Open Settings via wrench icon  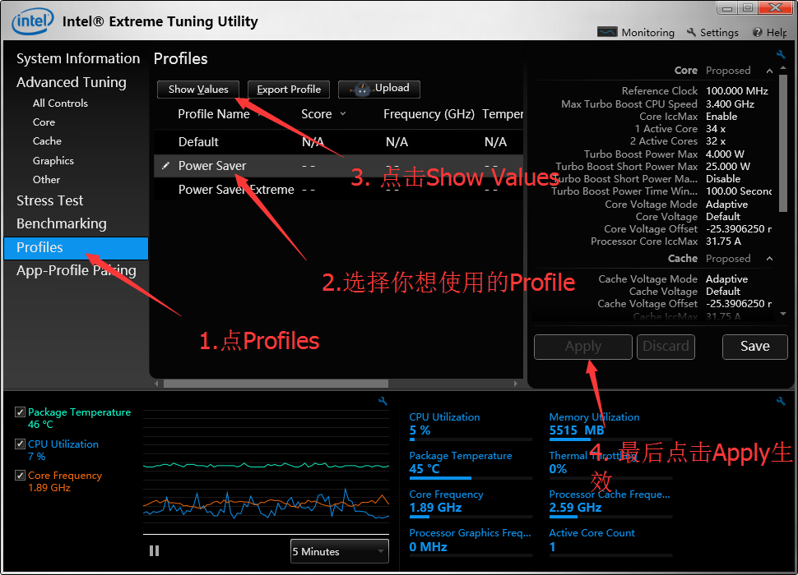click(x=691, y=32)
